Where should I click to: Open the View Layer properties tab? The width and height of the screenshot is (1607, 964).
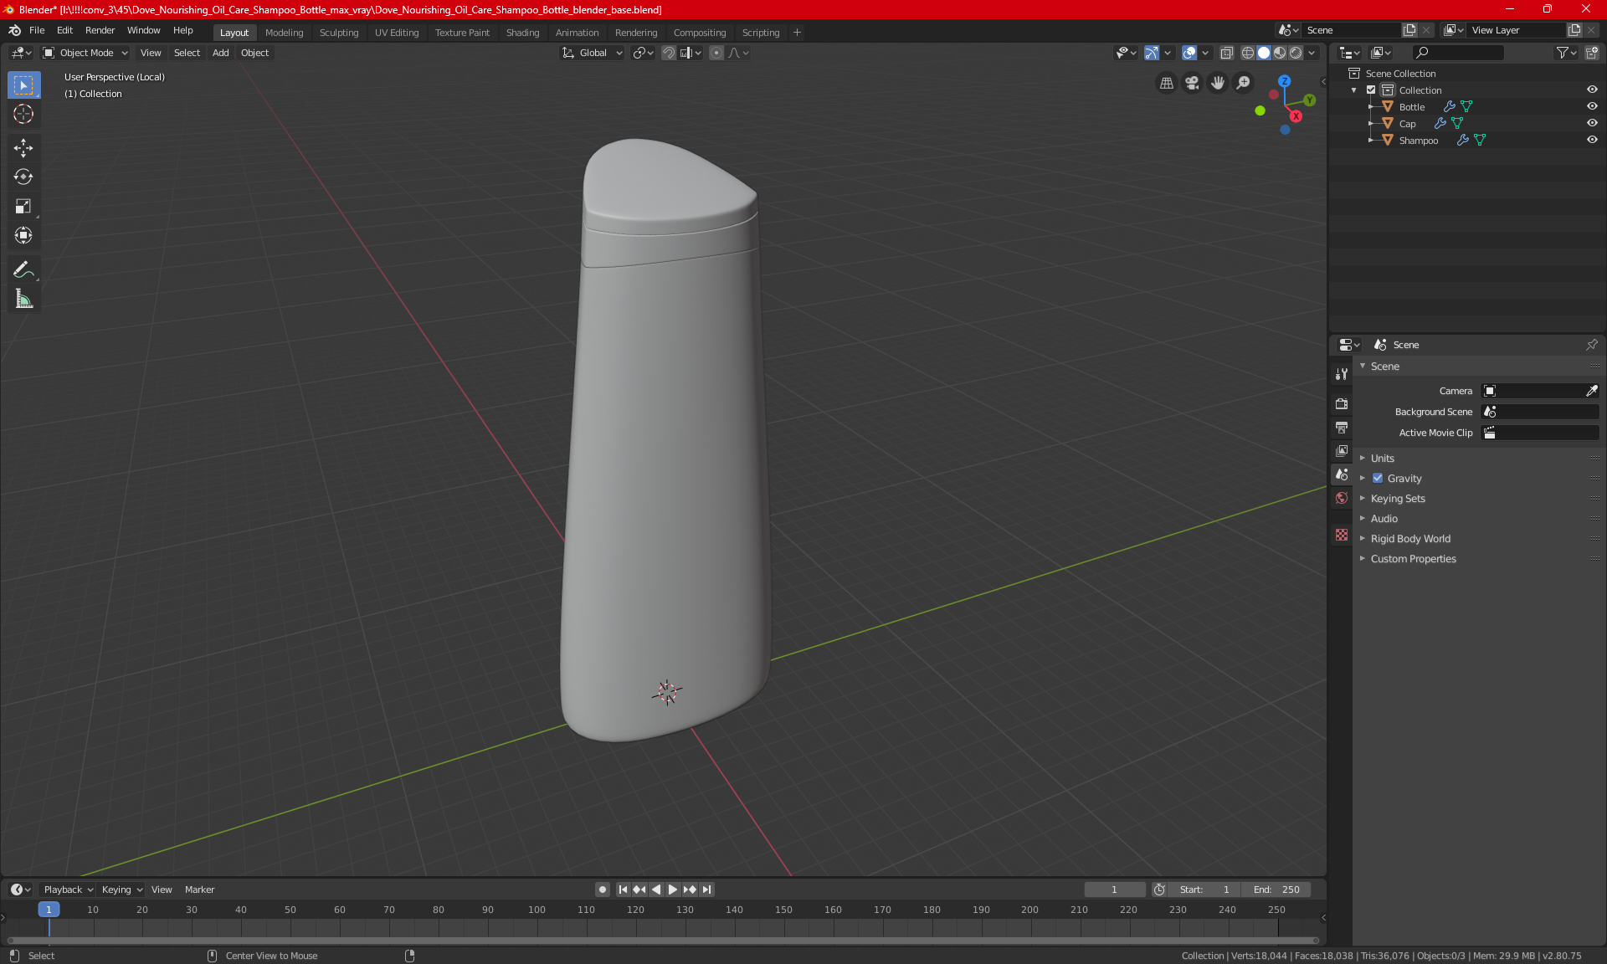pos(1342,451)
